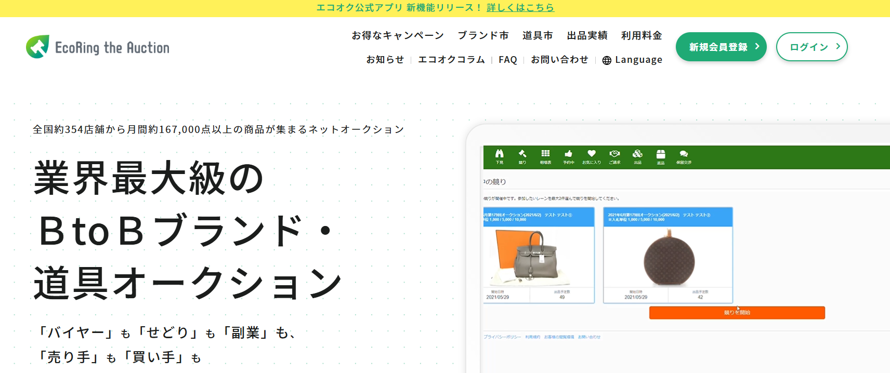This screenshot has width=890, height=373.
Task: Click the 業界最大級の headline text
Action: [149, 178]
